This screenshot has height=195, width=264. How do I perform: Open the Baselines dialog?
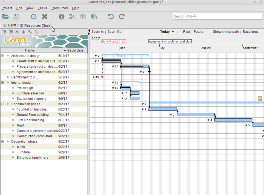pyautogui.click(x=251, y=32)
